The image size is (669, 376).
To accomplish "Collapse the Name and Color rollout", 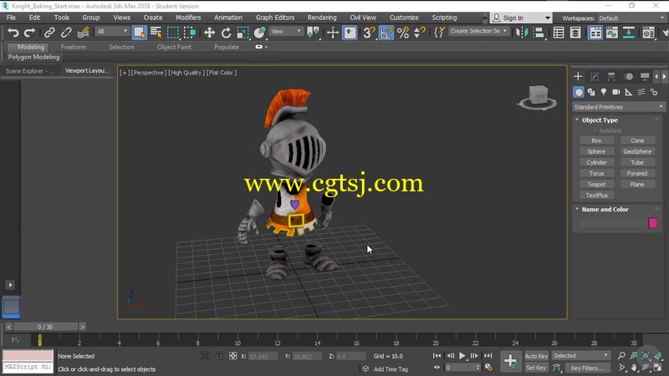I will 605,210.
